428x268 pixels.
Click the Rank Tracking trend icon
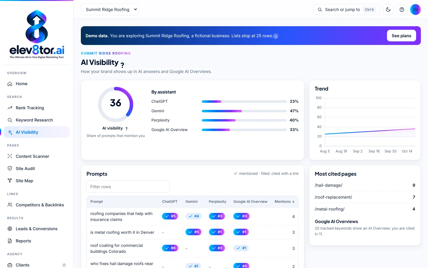(x=10, y=108)
